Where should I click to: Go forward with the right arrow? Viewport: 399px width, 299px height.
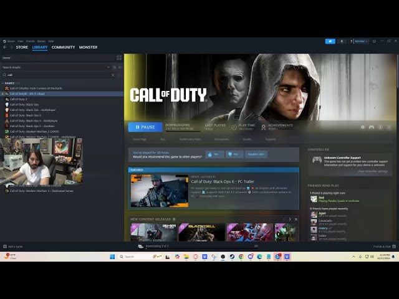[x=11, y=47]
